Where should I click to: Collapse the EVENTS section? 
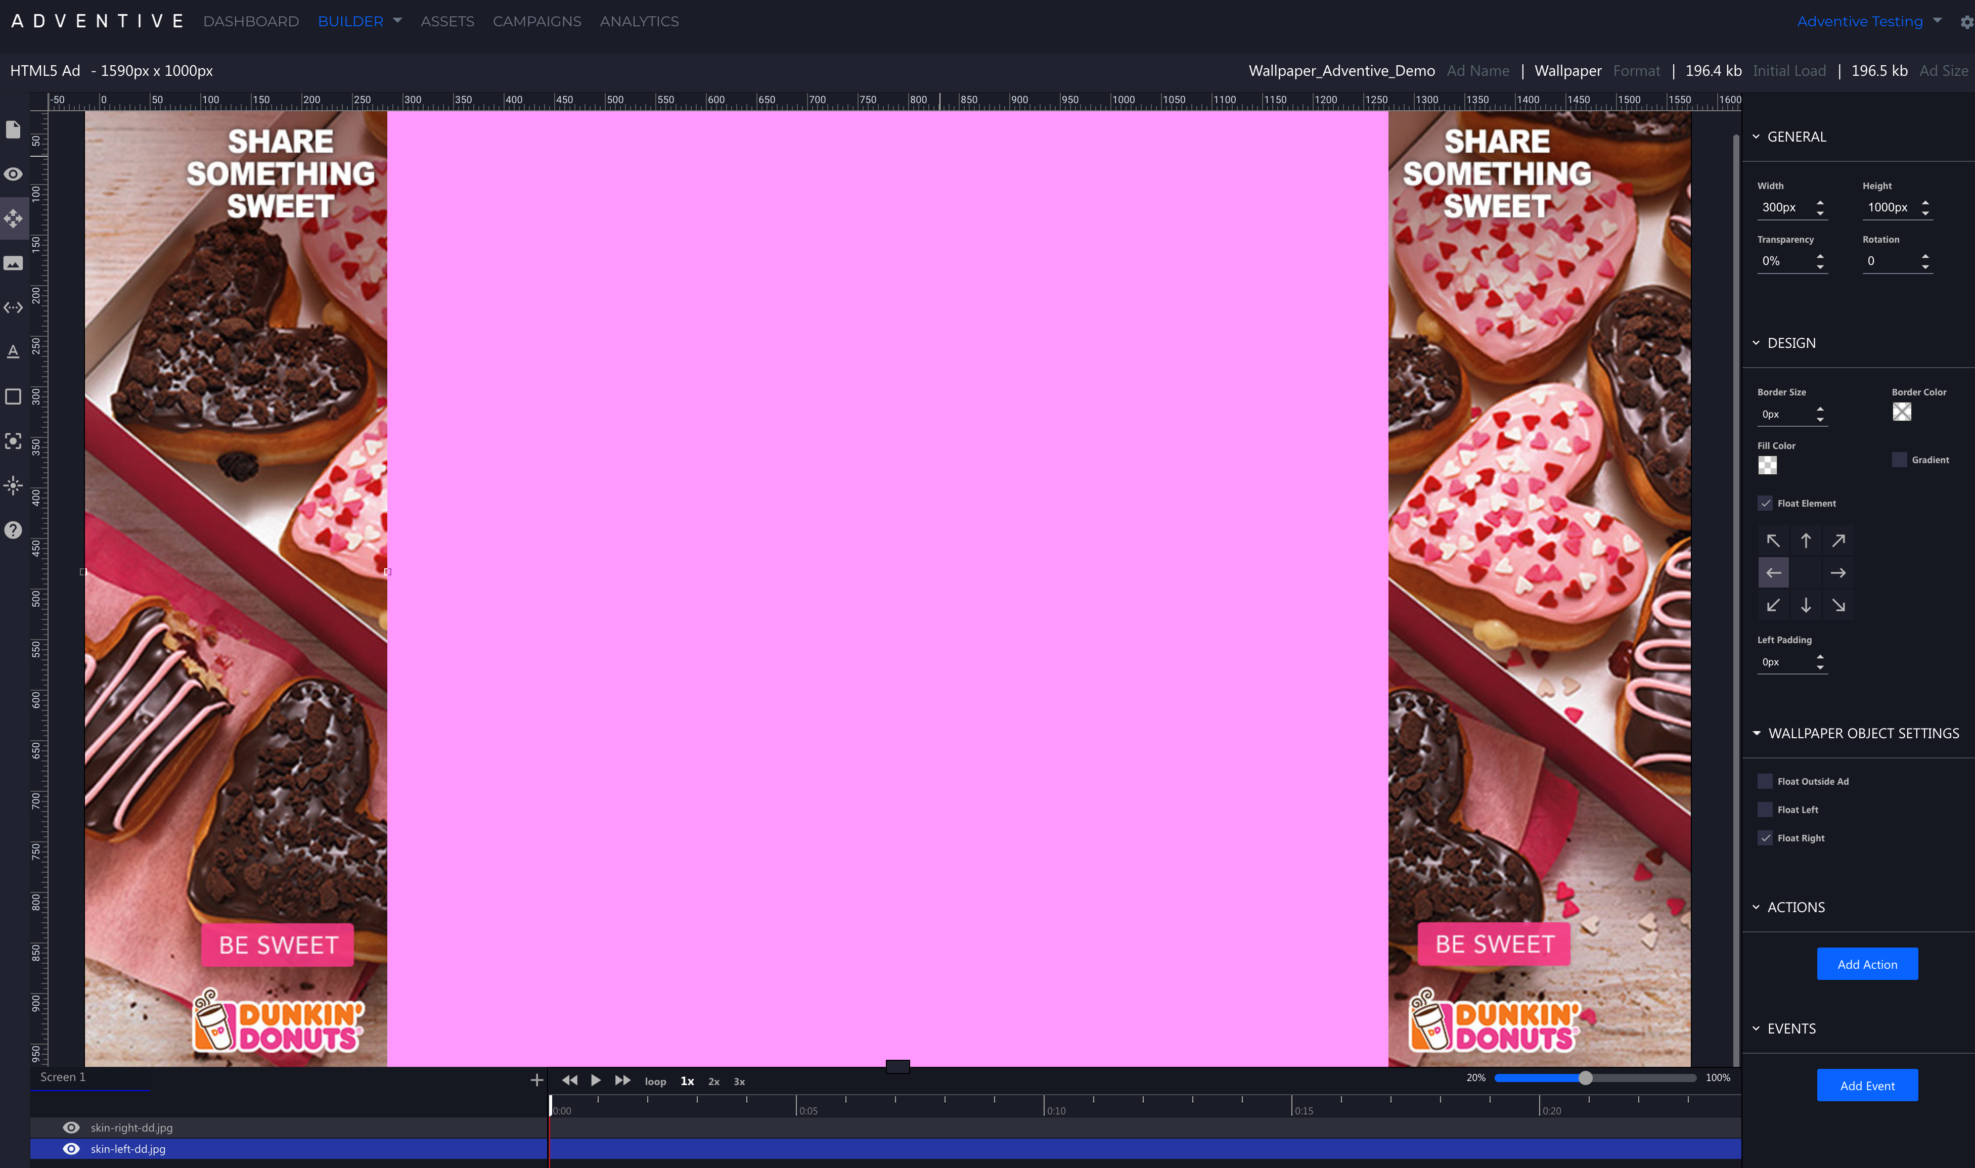click(1756, 1028)
